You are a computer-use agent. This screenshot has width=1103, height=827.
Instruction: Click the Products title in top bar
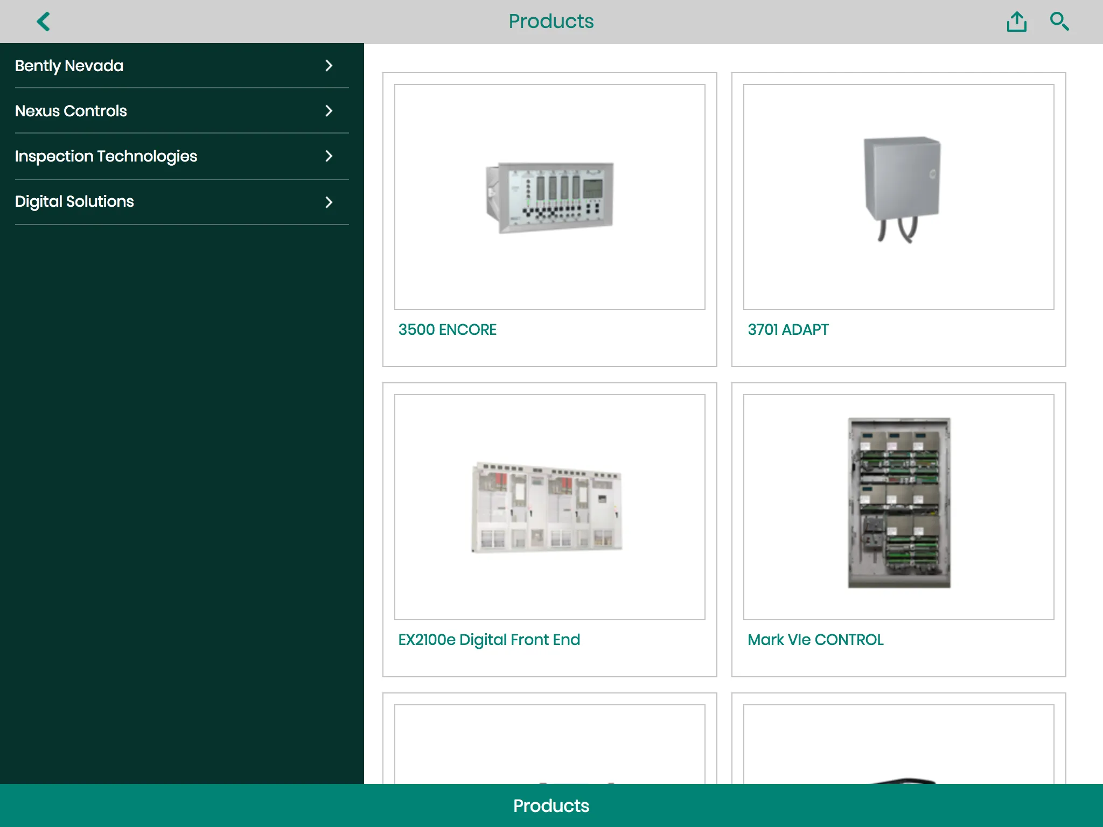pos(551,22)
